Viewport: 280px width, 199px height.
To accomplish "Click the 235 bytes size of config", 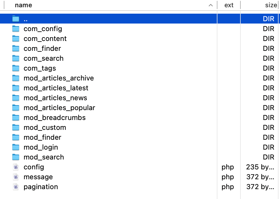I will click(260, 167).
